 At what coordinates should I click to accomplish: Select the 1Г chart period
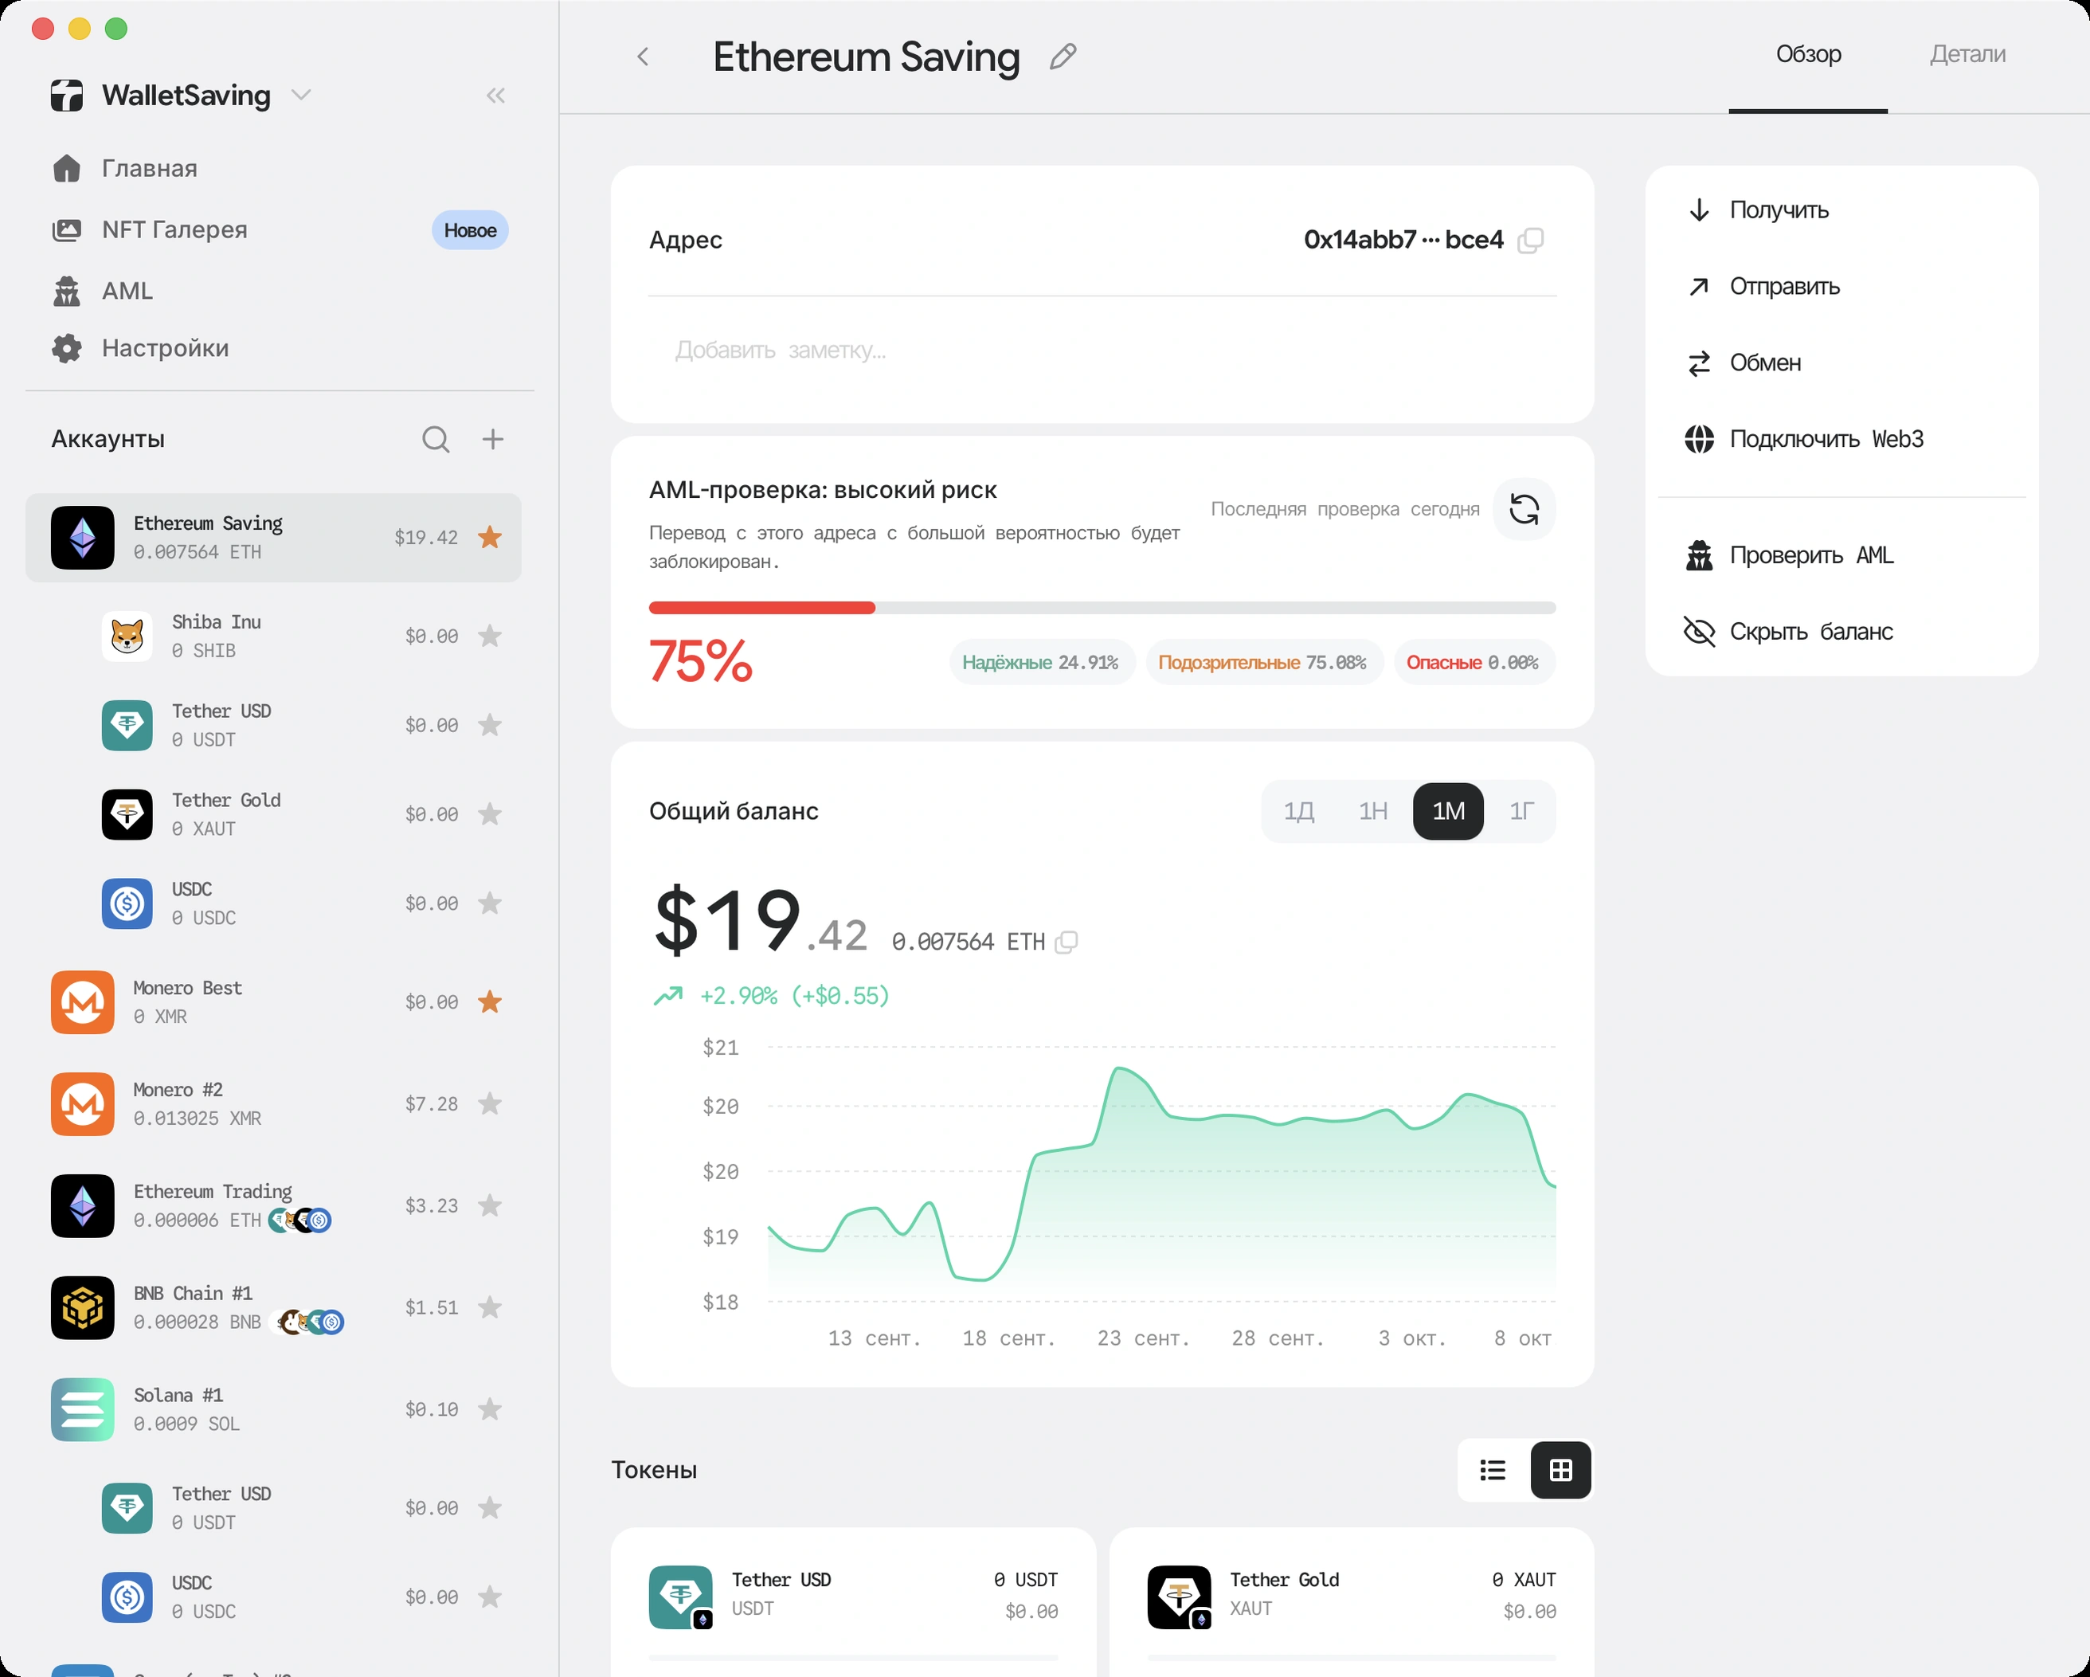click(x=1521, y=811)
